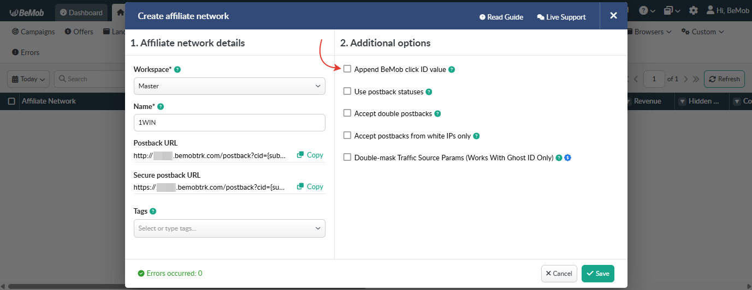The image size is (752, 290).
Task: Click help icon beside Accept double postbacks
Action: click(x=437, y=114)
